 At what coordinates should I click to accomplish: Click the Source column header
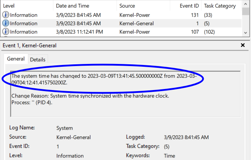coord(127,6)
